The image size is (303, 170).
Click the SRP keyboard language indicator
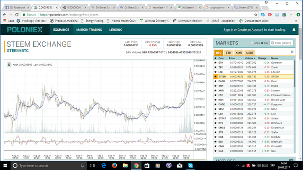pyautogui.click(x=273, y=166)
